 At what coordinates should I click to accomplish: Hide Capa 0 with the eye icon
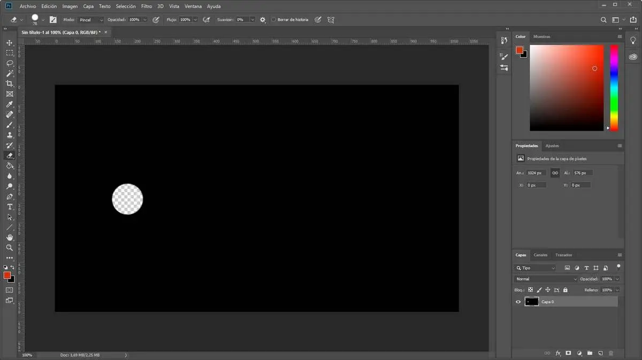(x=518, y=302)
